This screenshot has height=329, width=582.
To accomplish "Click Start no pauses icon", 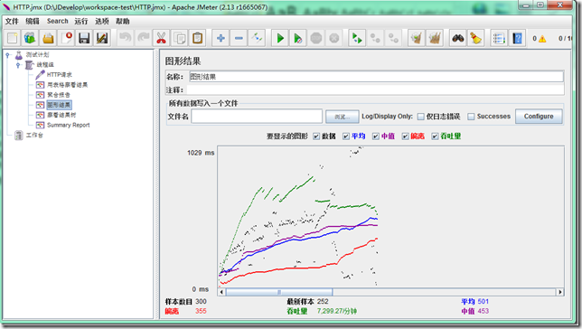I will [x=298, y=38].
